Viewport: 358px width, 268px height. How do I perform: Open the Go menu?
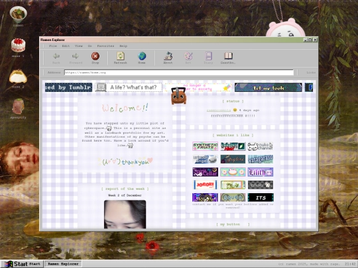tap(89, 46)
